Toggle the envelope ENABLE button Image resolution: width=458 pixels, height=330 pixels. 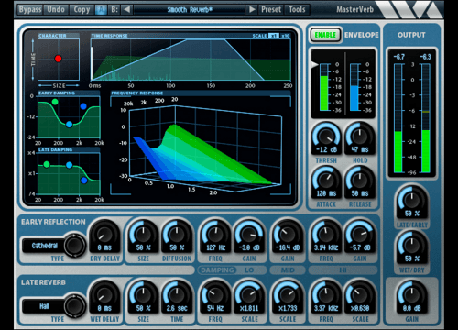[325, 35]
